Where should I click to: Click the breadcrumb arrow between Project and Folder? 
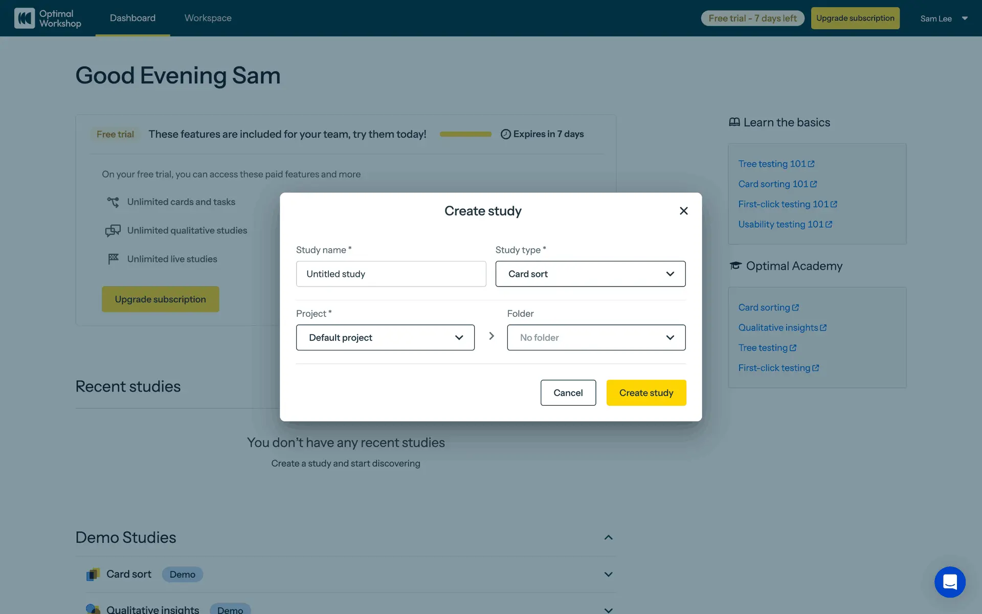tap(491, 336)
